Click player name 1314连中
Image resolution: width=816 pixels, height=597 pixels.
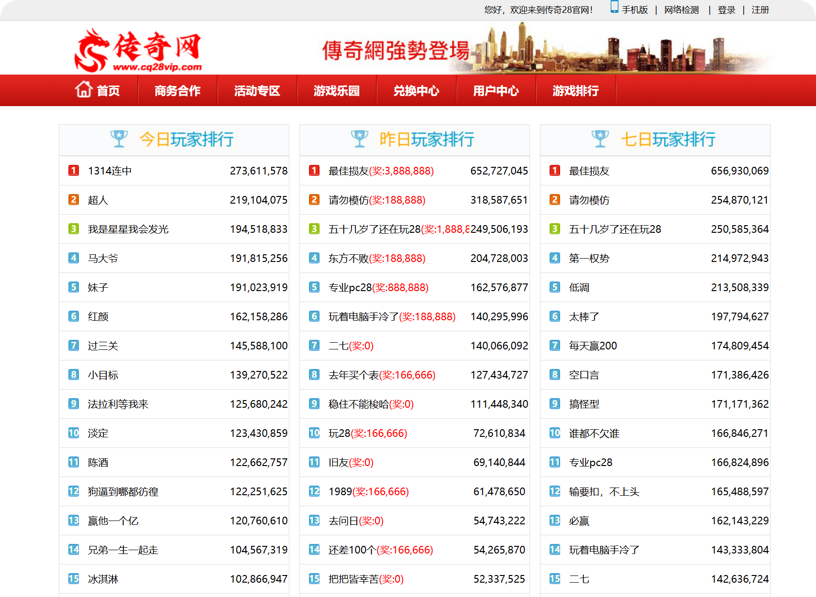click(x=110, y=171)
